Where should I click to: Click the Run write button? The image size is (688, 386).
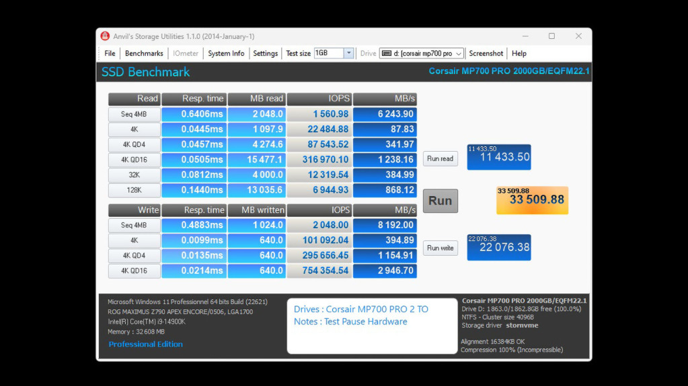441,248
